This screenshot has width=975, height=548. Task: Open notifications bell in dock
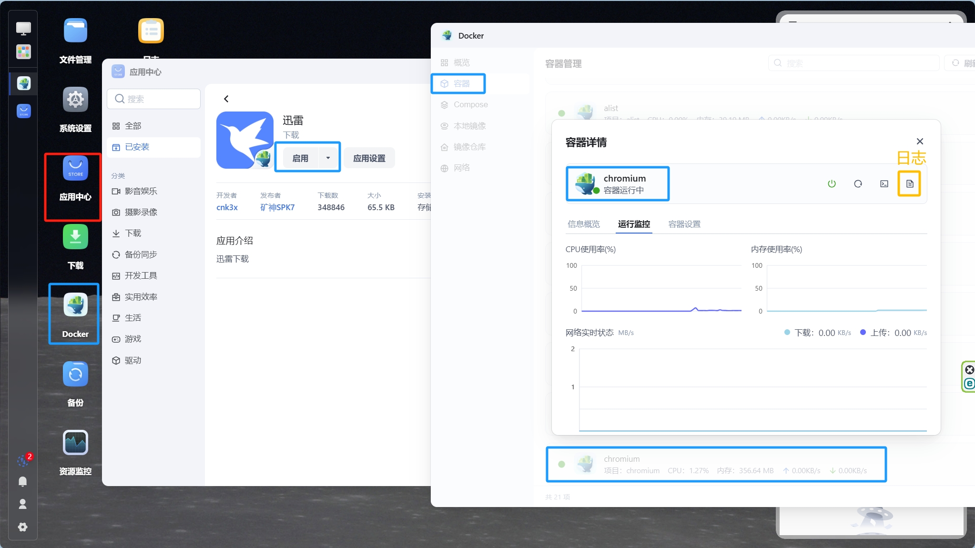pyautogui.click(x=22, y=481)
